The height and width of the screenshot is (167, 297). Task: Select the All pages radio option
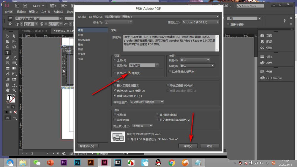coord(115,60)
